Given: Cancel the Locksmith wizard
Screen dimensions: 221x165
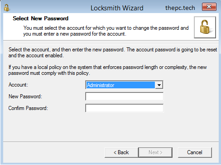Looking at the screenshot, I should click(195, 152).
